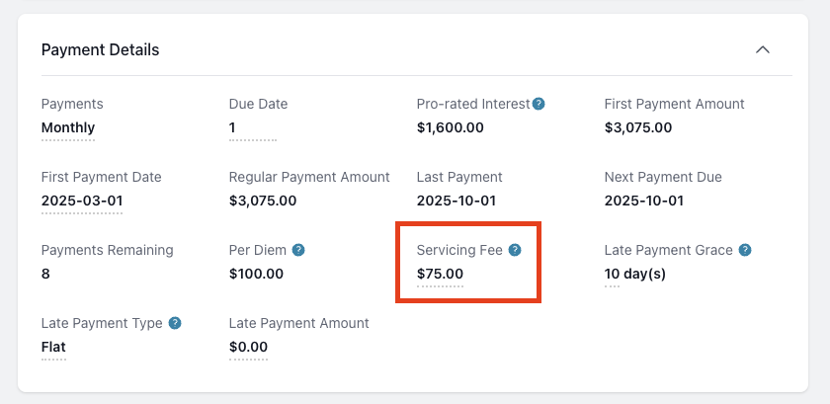Edit the $0.00 Late Payment Amount
This screenshot has width=830, height=404.
[x=248, y=347]
